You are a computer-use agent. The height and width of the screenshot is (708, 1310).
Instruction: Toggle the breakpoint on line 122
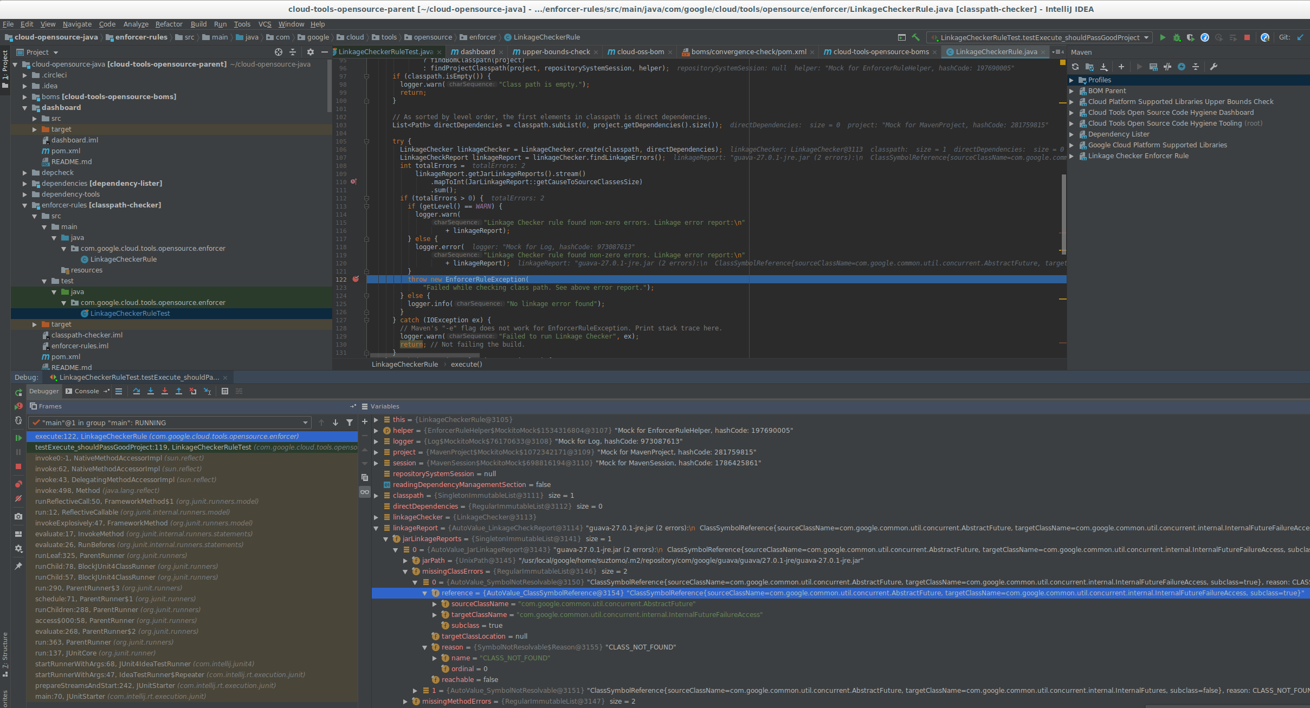pos(356,280)
